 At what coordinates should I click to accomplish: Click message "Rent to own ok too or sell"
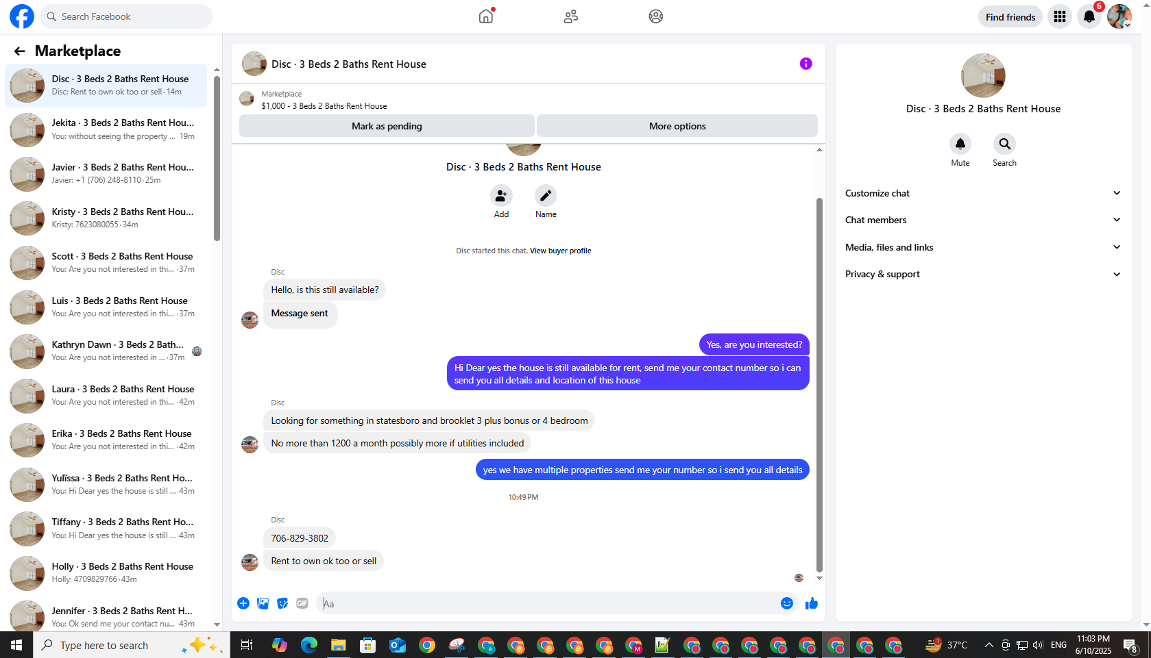pyautogui.click(x=324, y=561)
